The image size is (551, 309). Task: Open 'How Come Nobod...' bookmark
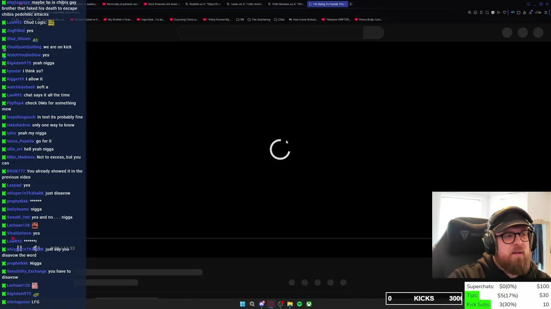pos(303,19)
